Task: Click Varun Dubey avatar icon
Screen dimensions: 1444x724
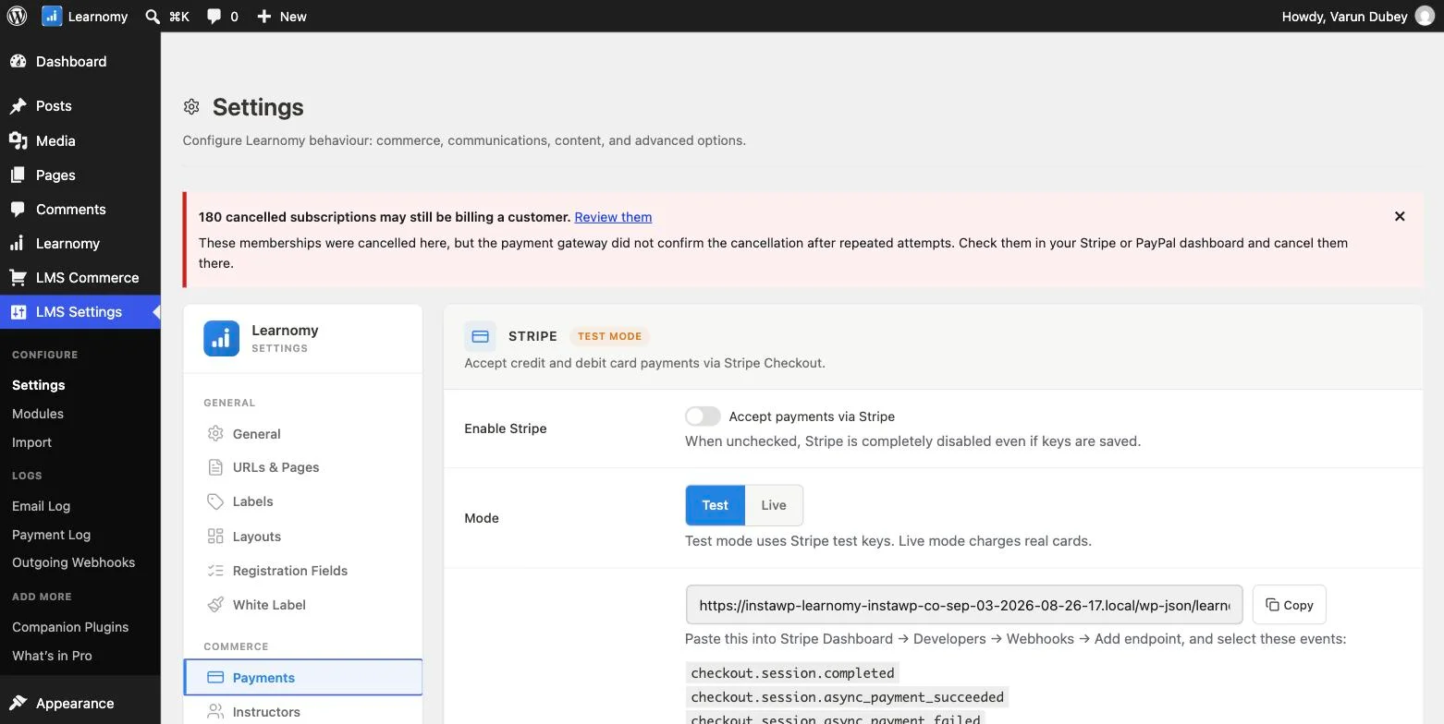Action: [x=1425, y=16]
